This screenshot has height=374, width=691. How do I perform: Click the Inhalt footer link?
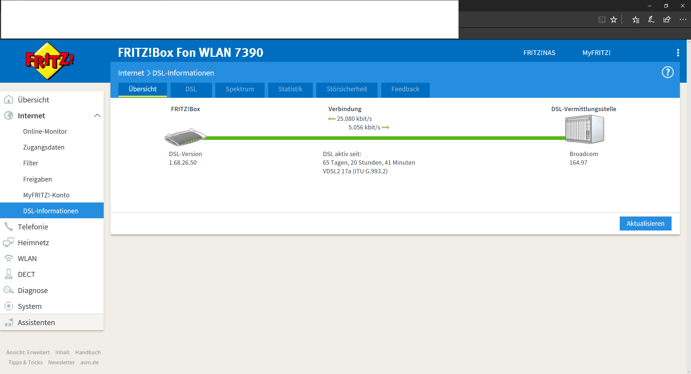pyautogui.click(x=62, y=352)
